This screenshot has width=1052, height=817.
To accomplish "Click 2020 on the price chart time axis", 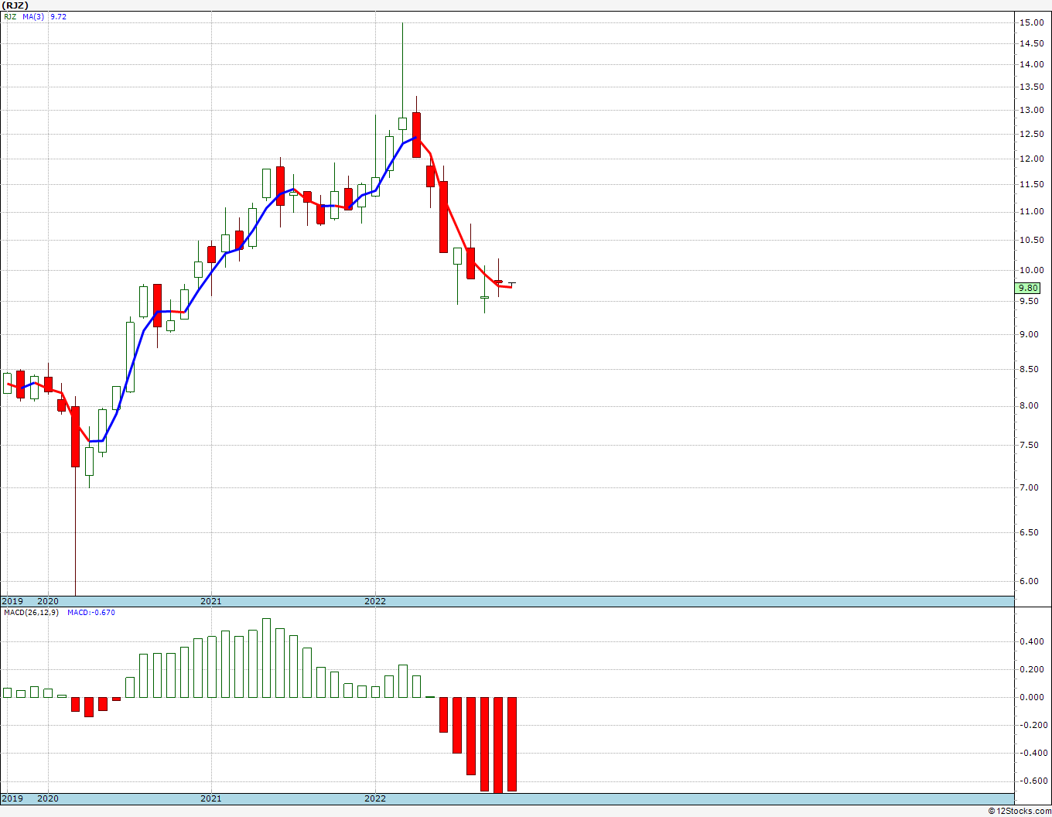I will (x=48, y=601).
